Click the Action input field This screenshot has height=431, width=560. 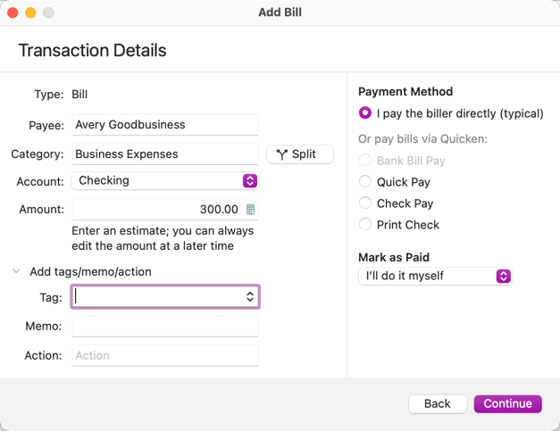pyautogui.click(x=164, y=355)
